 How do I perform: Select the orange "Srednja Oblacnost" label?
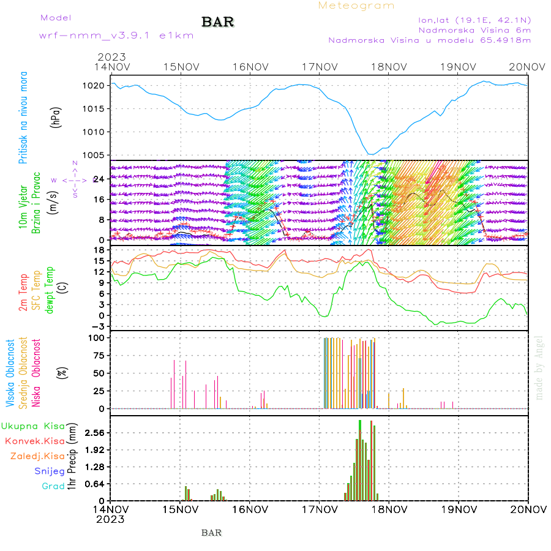pyautogui.click(x=23, y=373)
